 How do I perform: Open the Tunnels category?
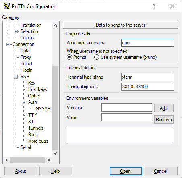click(36, 128)
